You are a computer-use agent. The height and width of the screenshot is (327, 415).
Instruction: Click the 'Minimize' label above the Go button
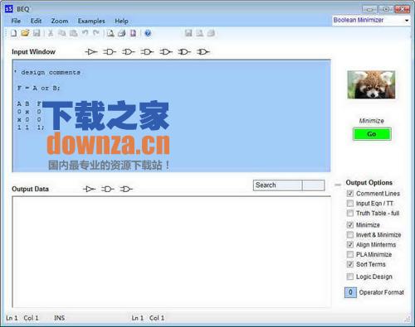372,121
